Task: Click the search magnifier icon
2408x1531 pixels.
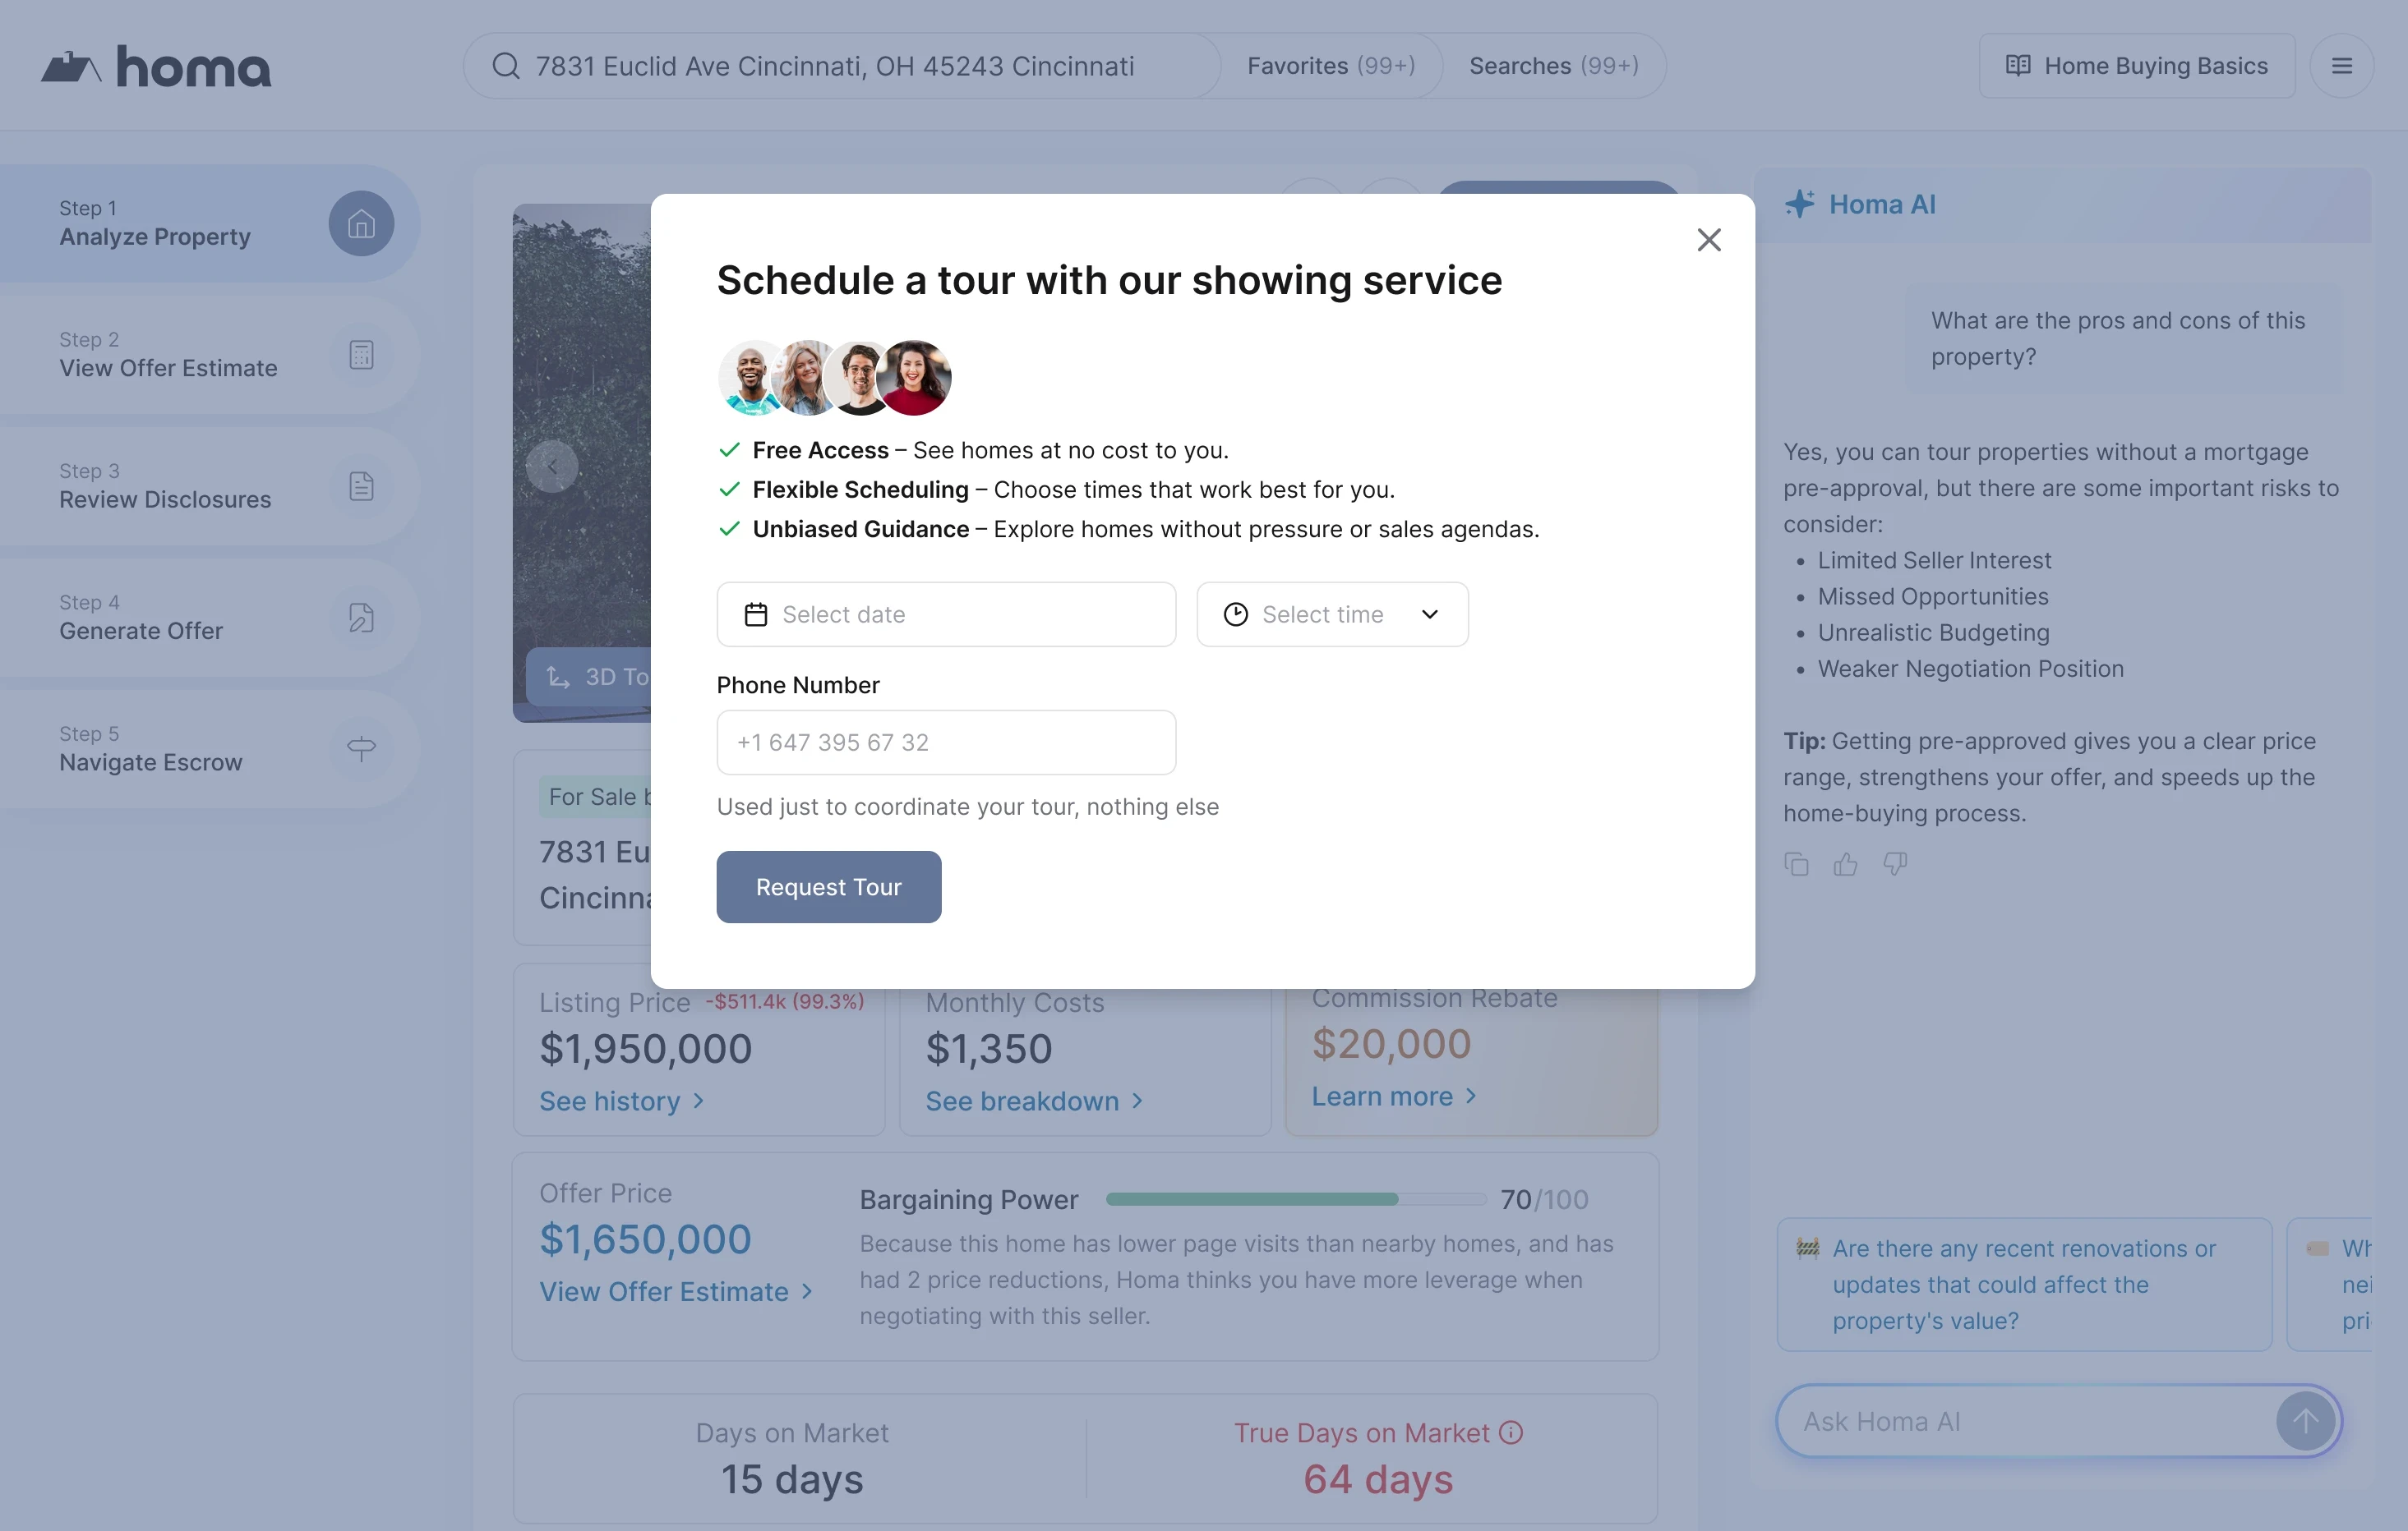Action: (x=506, y=66)
